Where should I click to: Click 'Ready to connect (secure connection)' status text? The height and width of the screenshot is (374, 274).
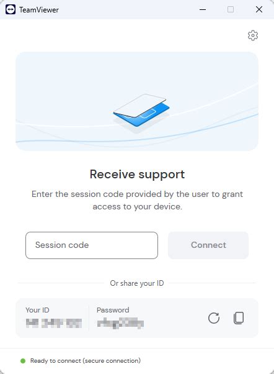tap(86, 361)
